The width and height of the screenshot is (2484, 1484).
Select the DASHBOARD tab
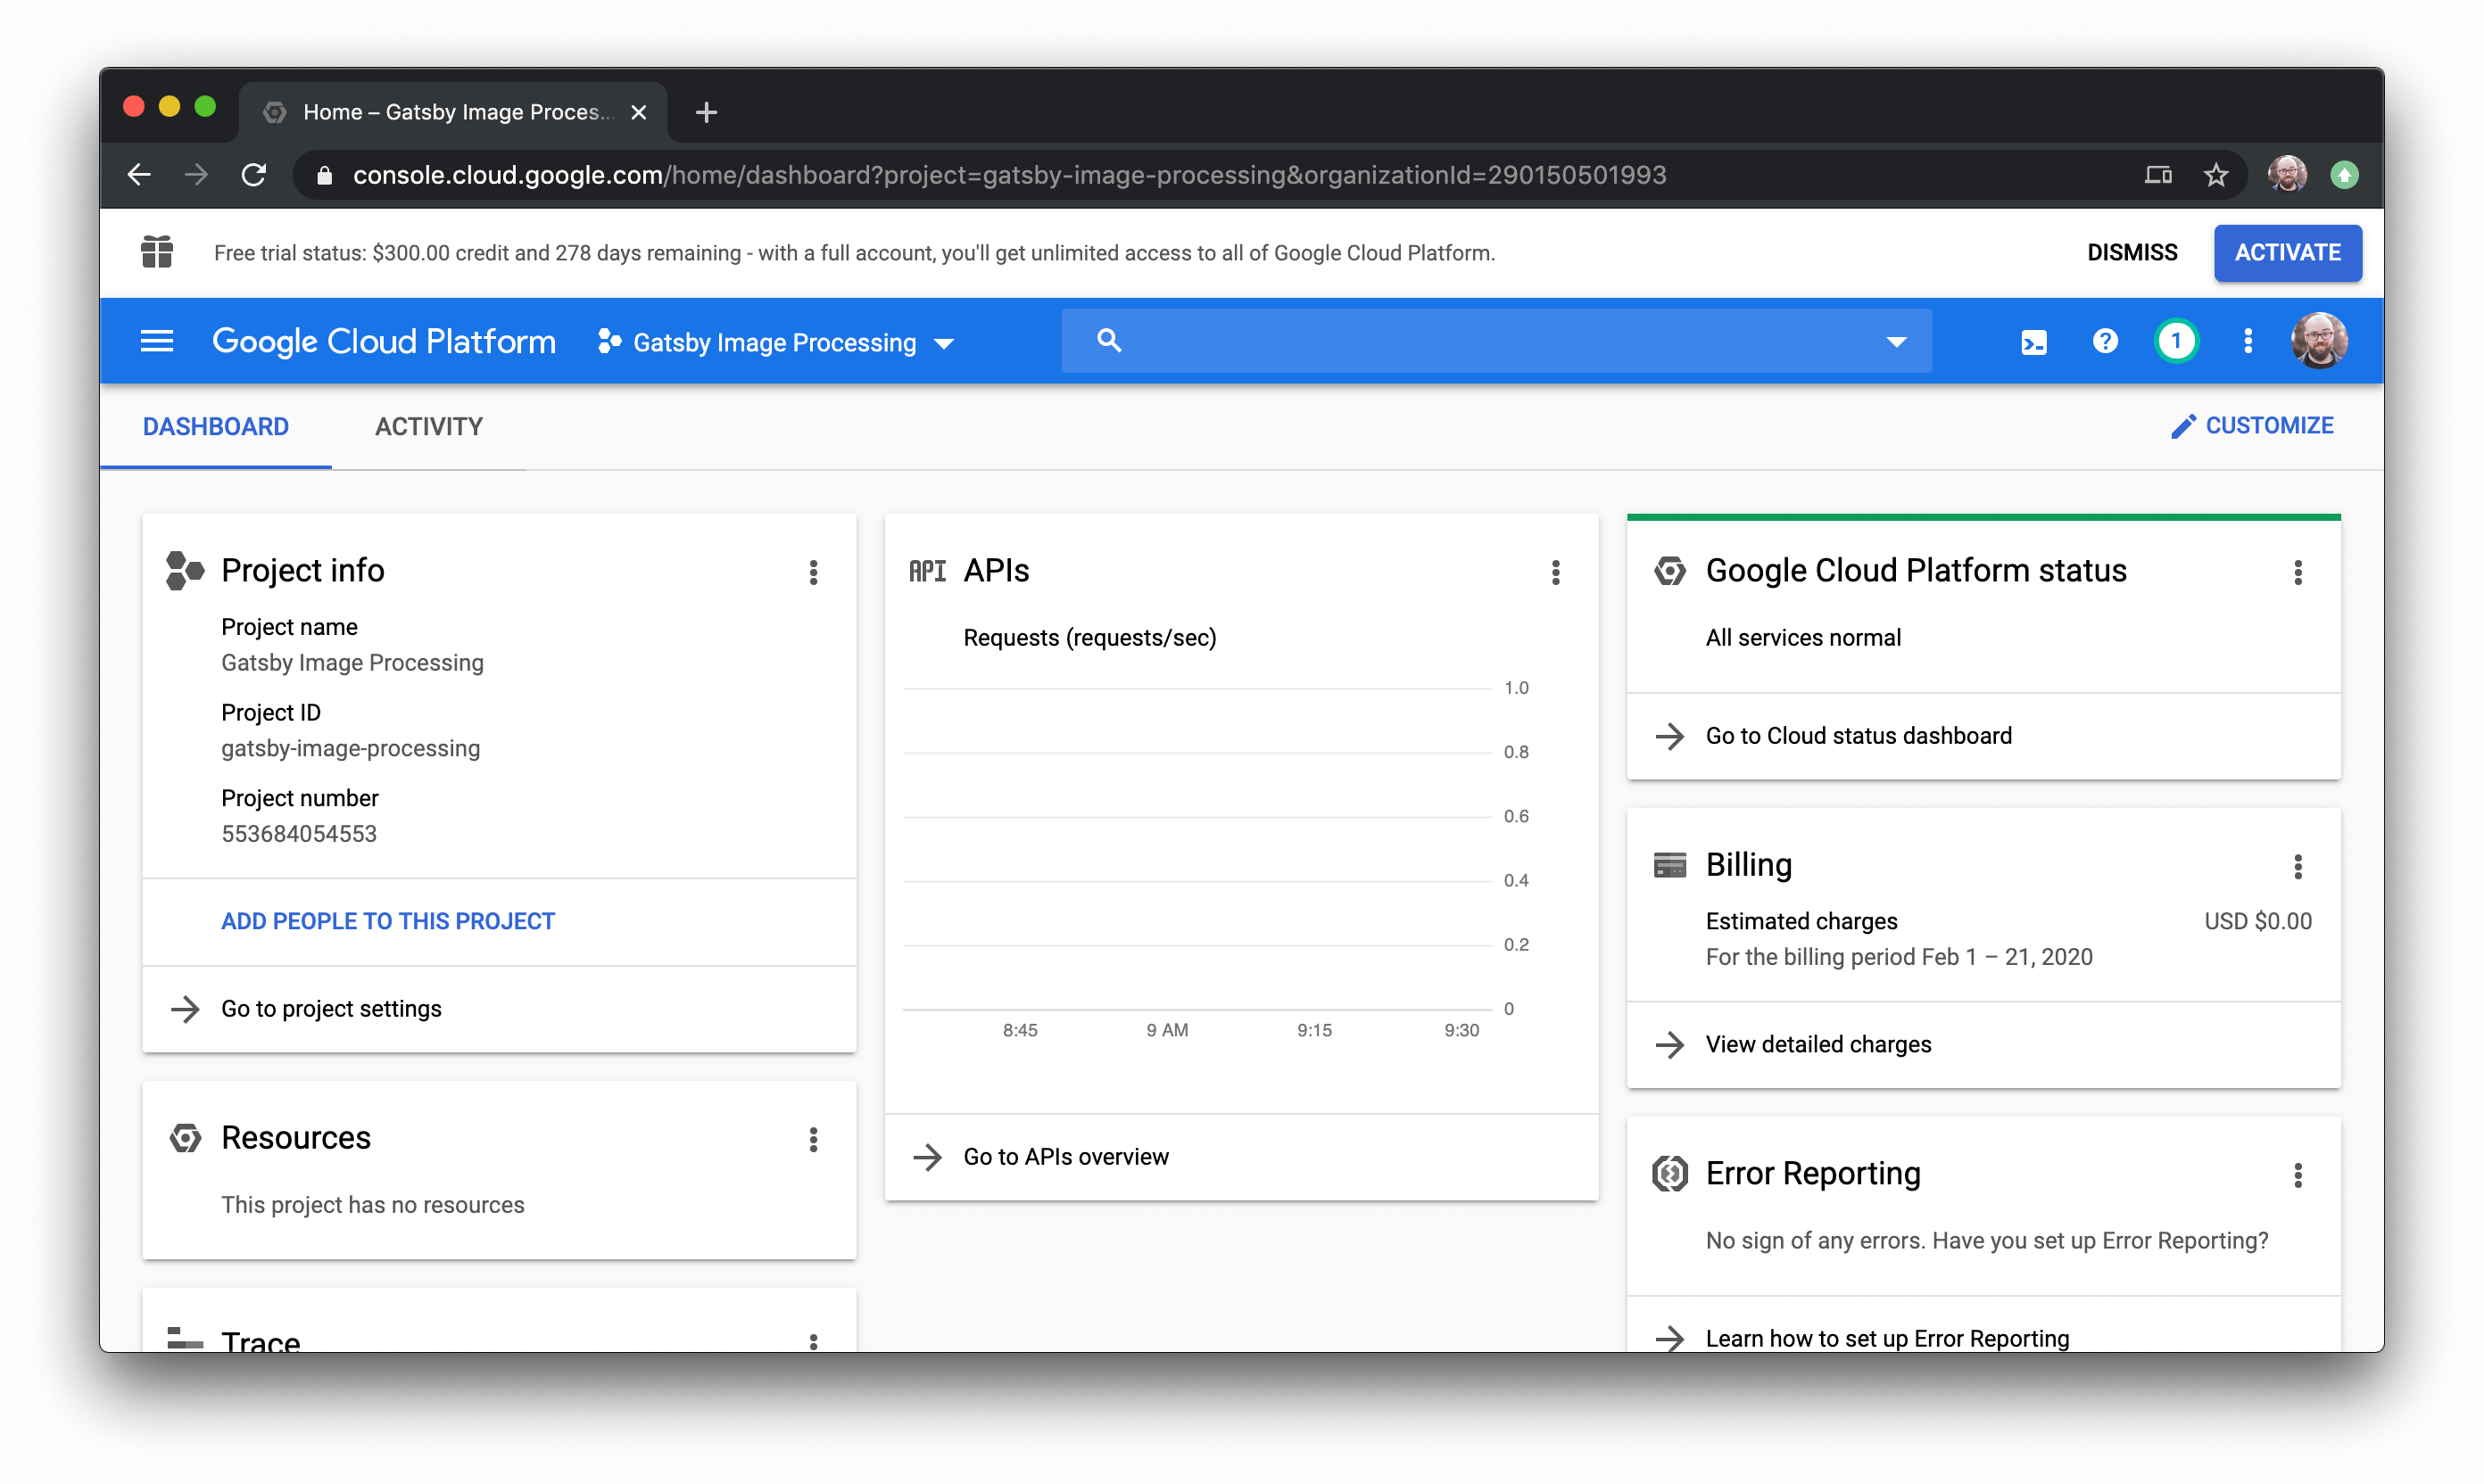pyautogui.click(x=216, y=425)
